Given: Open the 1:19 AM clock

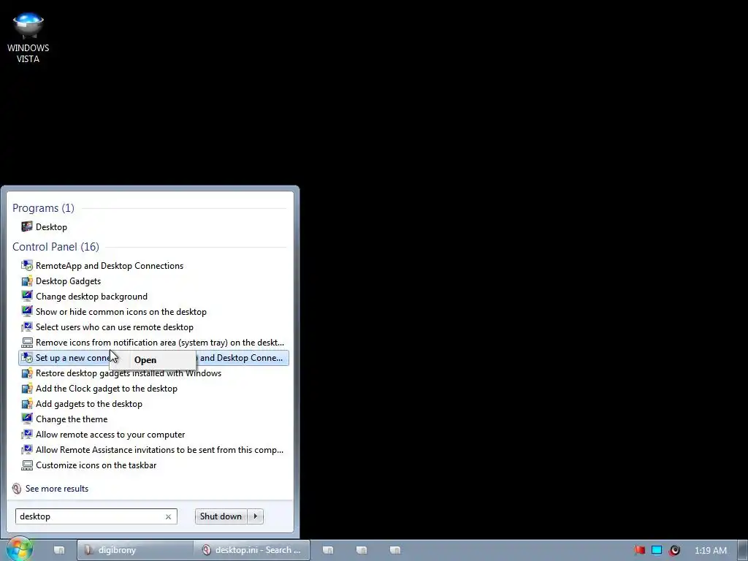Looking at the screenshot, I should [710, 551].
